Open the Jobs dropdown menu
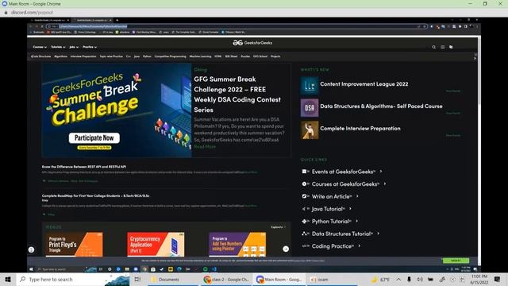508x286 pixels. [74, 47]
